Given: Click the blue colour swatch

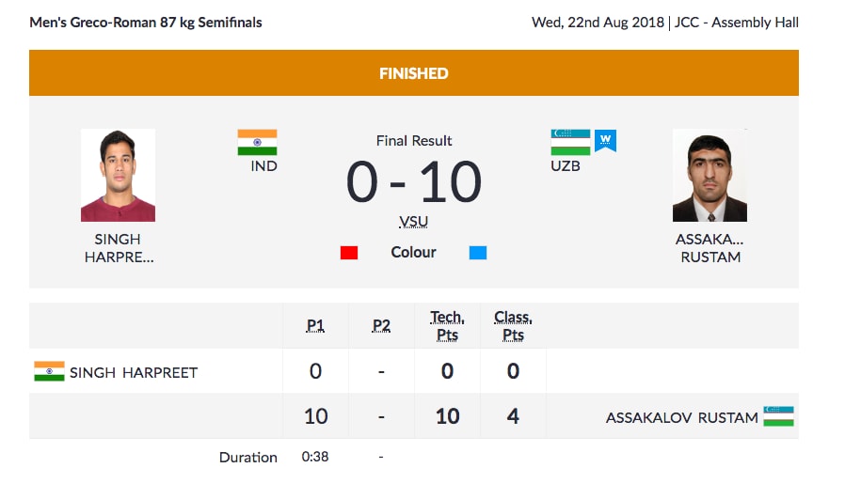Looking at the screenshot, I should point(478,253).
